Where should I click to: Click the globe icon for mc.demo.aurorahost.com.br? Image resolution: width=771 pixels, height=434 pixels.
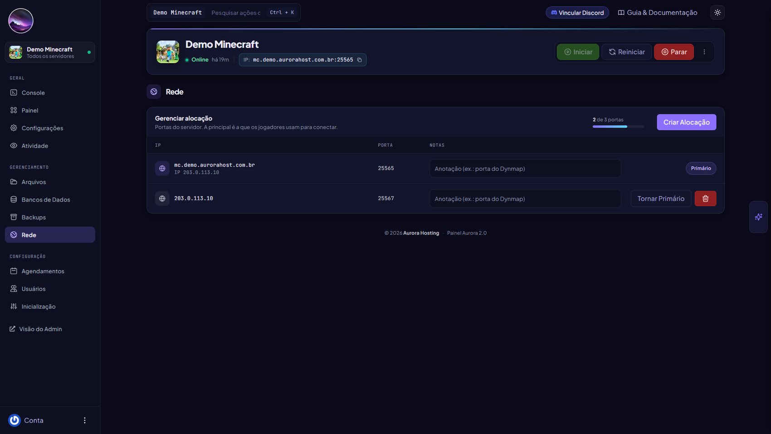tap(162, 168)
